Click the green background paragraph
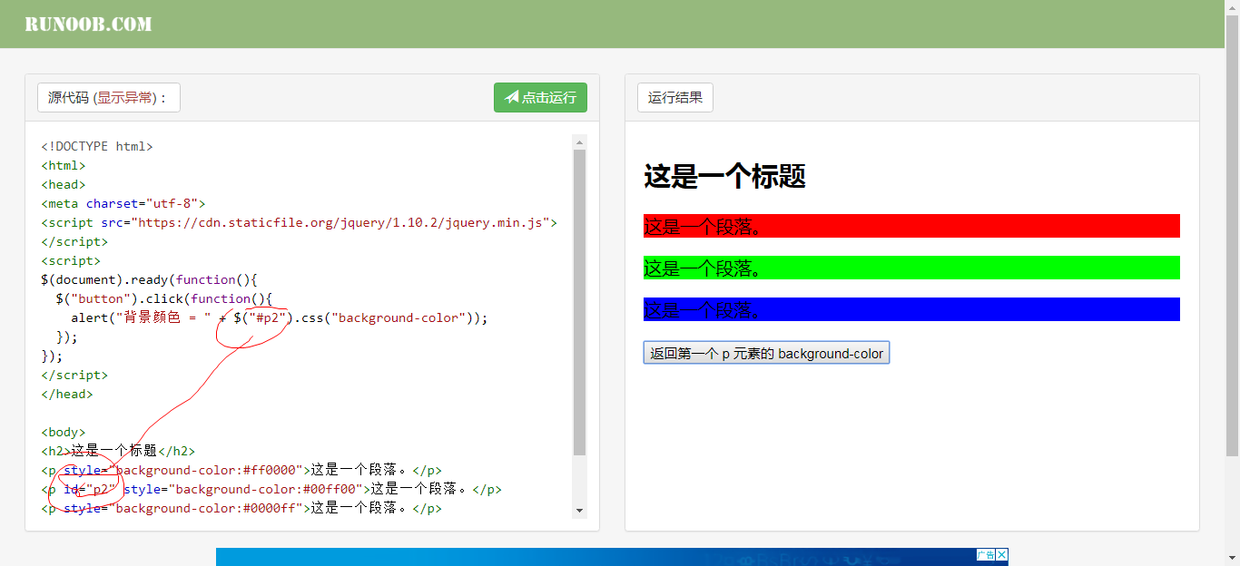 point(911,268)
